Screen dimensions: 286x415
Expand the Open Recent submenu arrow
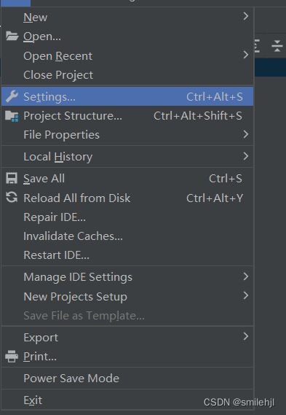coord(245,55)
